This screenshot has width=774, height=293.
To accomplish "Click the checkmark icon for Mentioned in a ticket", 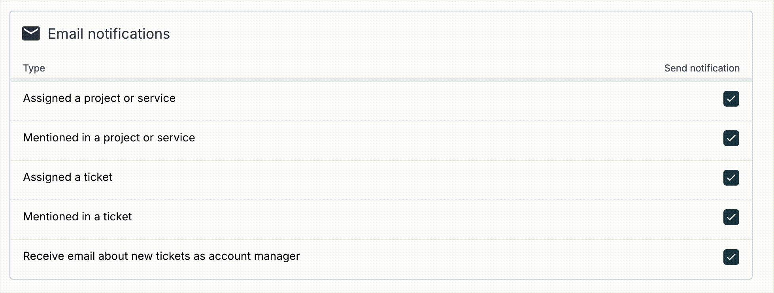I will pyautogui.click(x=731, y=217).
